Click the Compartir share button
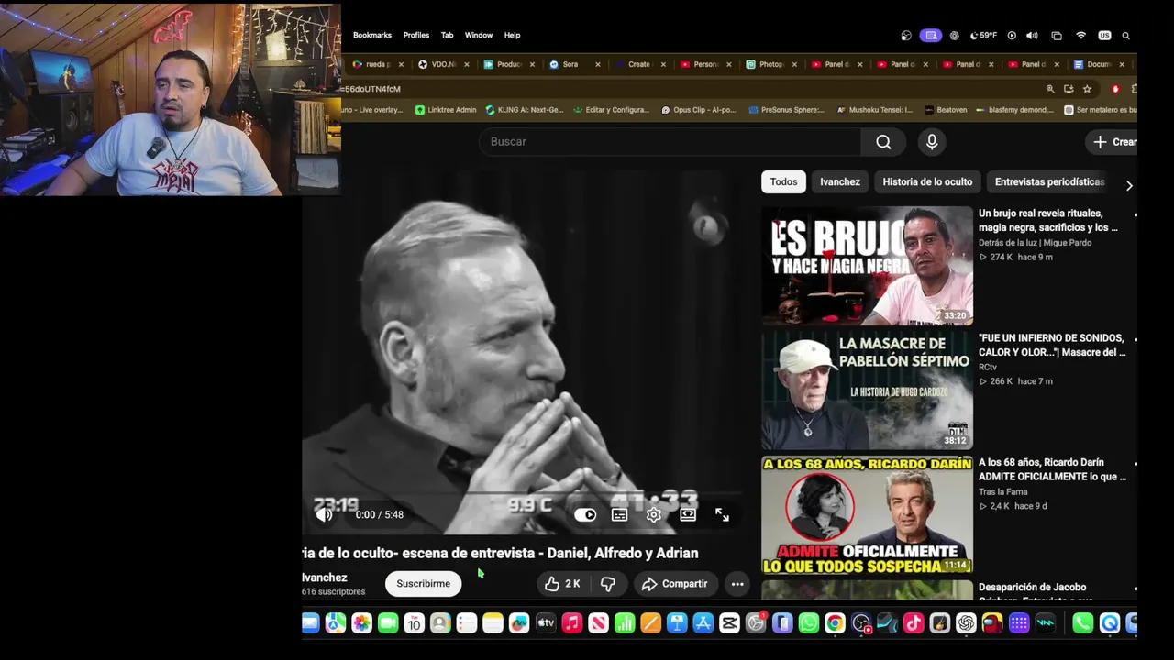Viewport: 1174px width, 660px height. [x=674, y=584]
